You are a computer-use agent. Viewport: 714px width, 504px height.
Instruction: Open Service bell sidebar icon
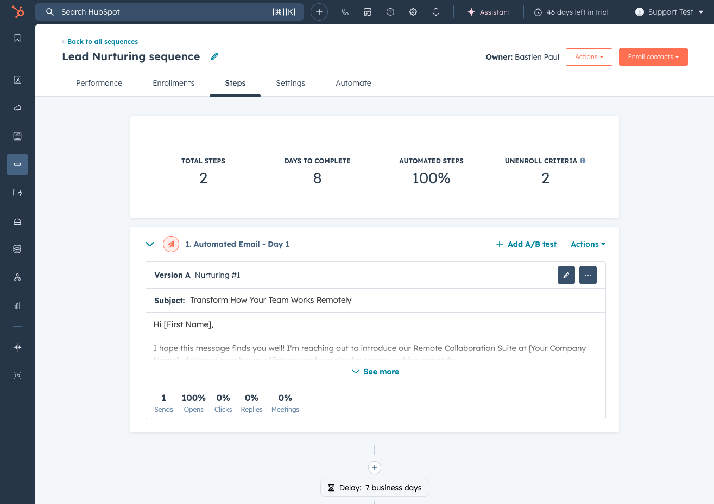(17, 221)
